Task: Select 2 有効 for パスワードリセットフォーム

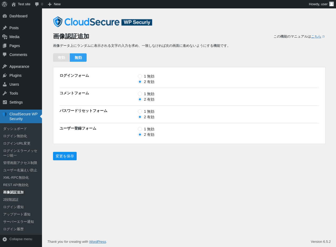Action: point(140,117)
